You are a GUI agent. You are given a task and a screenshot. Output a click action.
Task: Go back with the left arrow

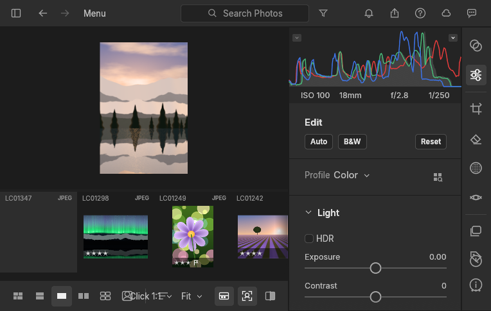point(42,13)
